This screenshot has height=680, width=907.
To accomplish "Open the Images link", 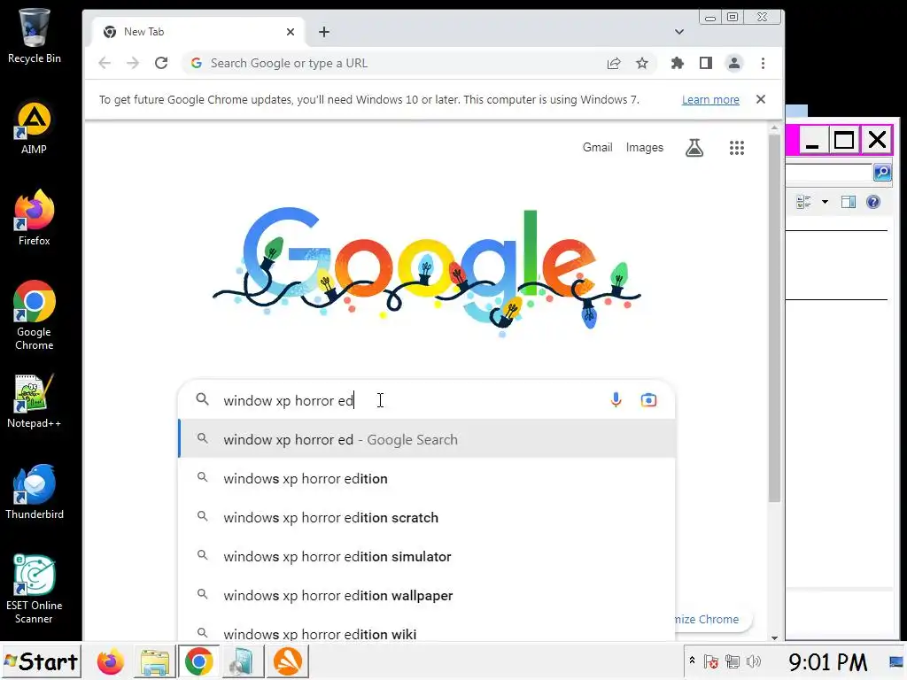I will [645, 148].
